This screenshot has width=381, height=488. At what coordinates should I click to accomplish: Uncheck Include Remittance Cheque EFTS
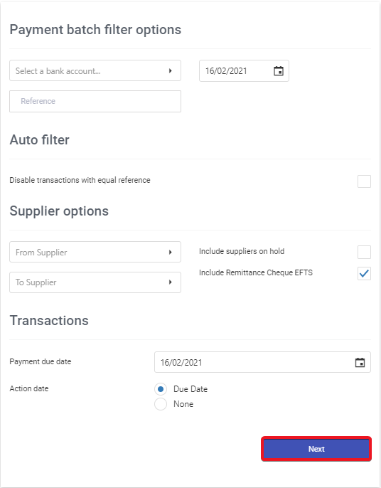(x=364, y=274)
